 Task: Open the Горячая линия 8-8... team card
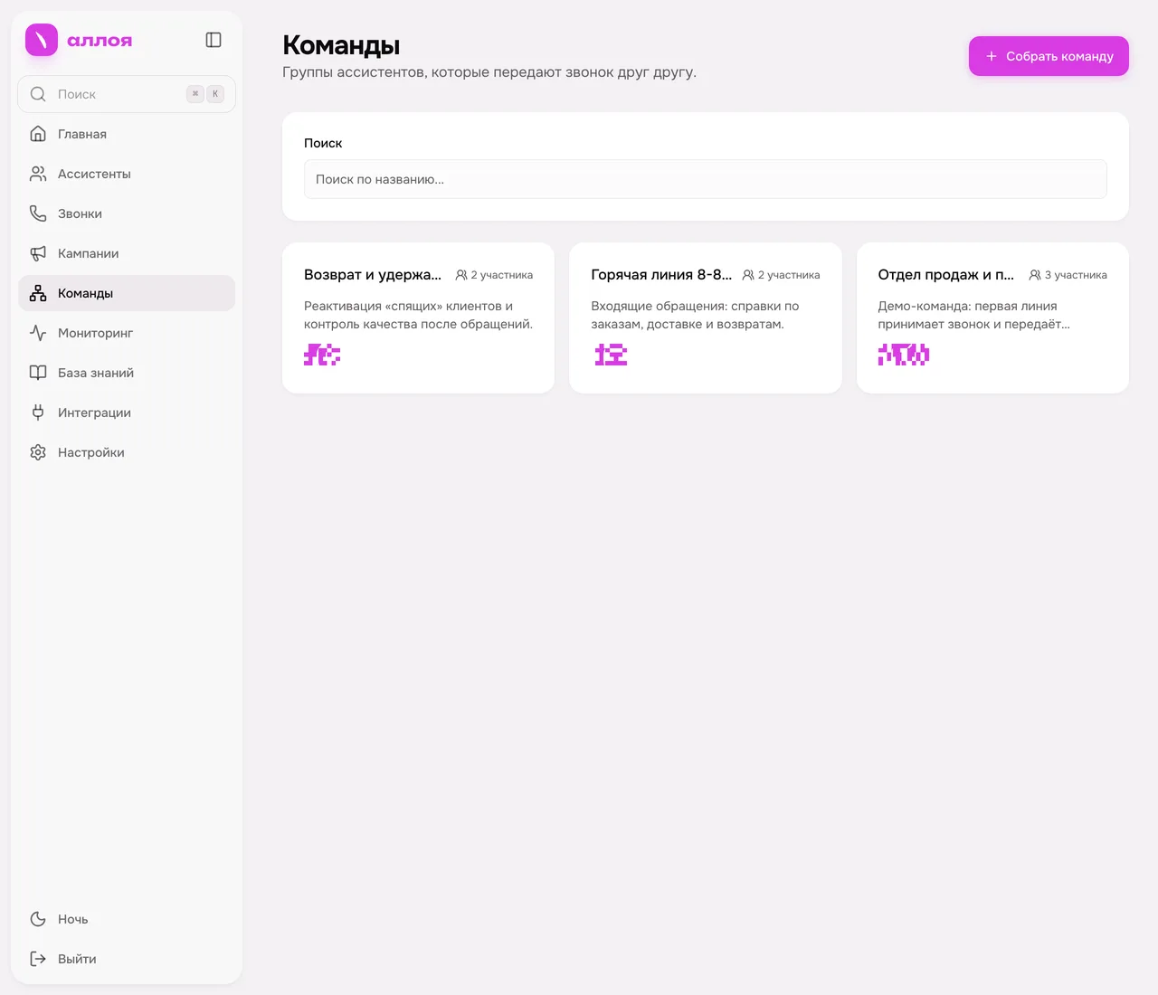tap(706, 317)
